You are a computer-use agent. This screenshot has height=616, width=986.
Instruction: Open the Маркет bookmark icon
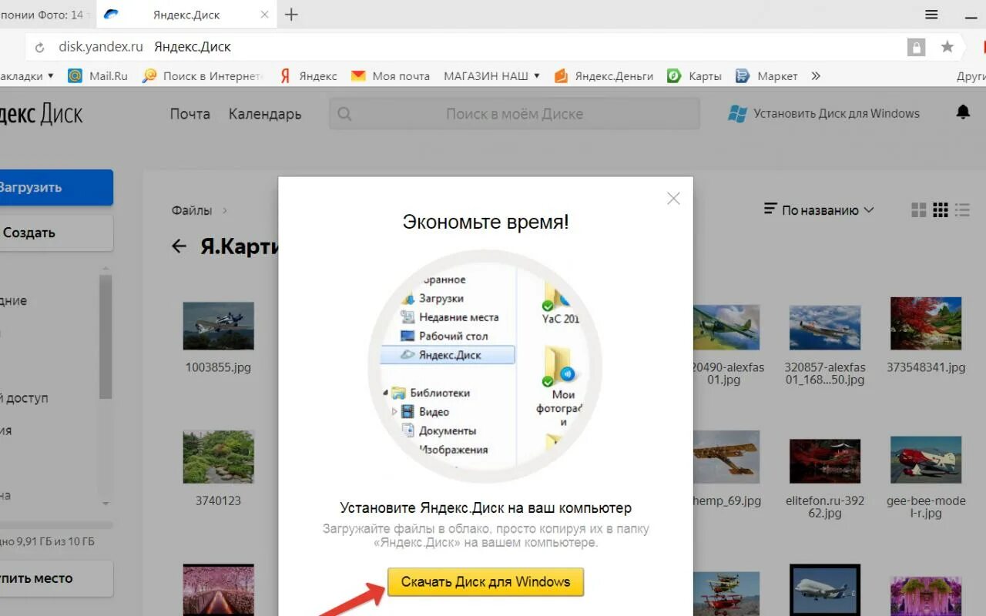tap(742, 75)
